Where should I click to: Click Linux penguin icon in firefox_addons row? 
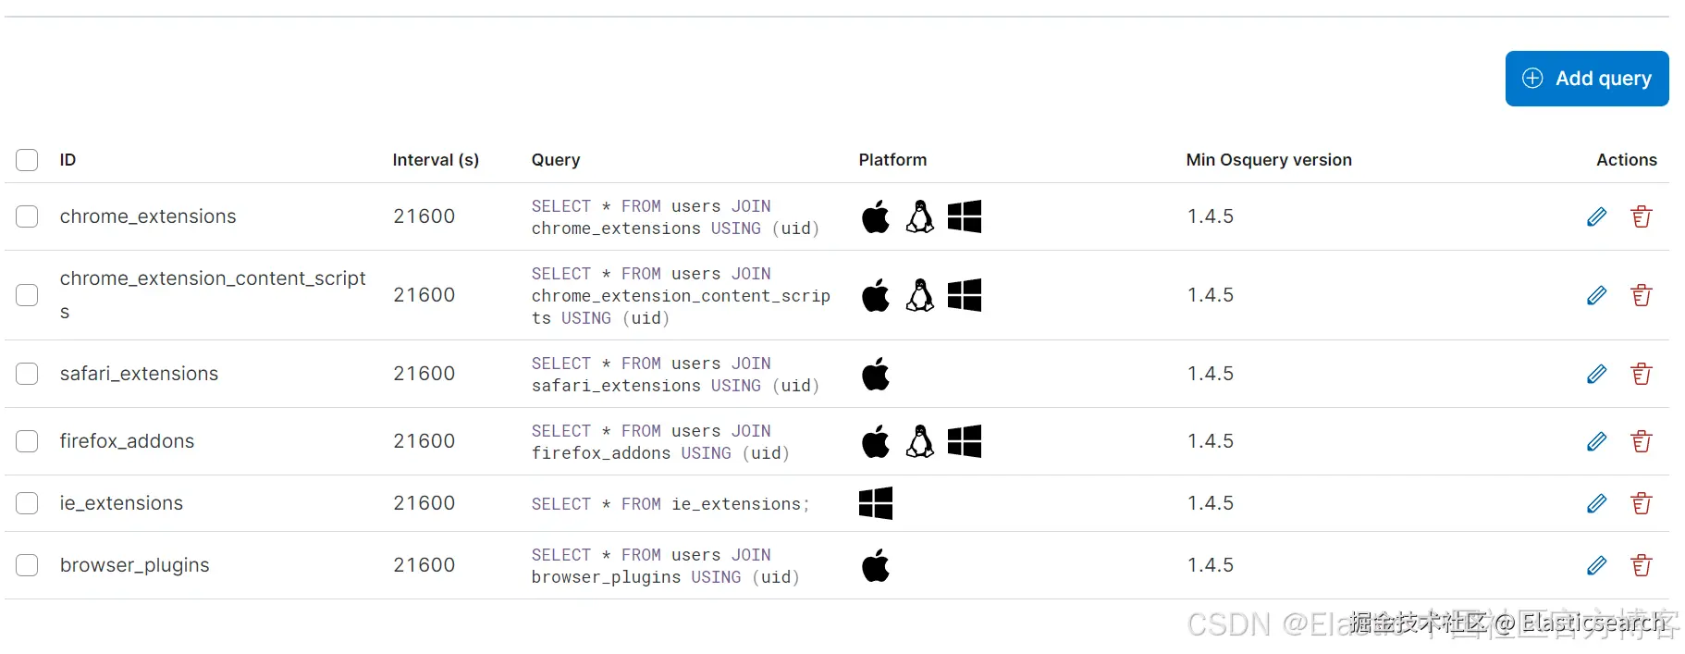[919, 441]
